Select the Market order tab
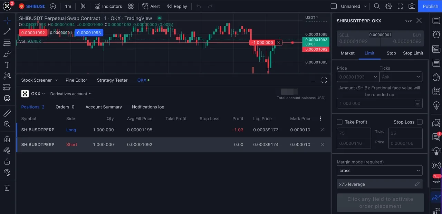 click(x=348, y=53)
